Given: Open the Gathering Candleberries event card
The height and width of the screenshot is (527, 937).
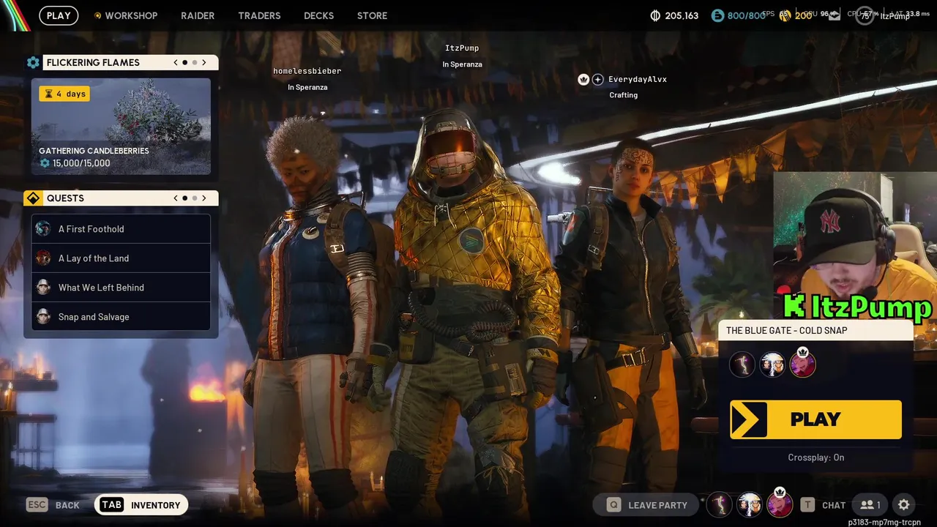Looking at the screenshot, I should pos(121,127).
